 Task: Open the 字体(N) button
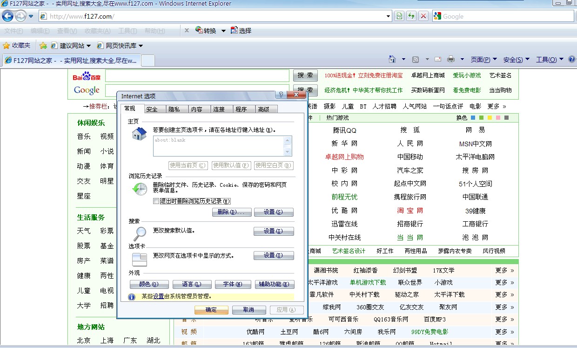click(233, 284)
